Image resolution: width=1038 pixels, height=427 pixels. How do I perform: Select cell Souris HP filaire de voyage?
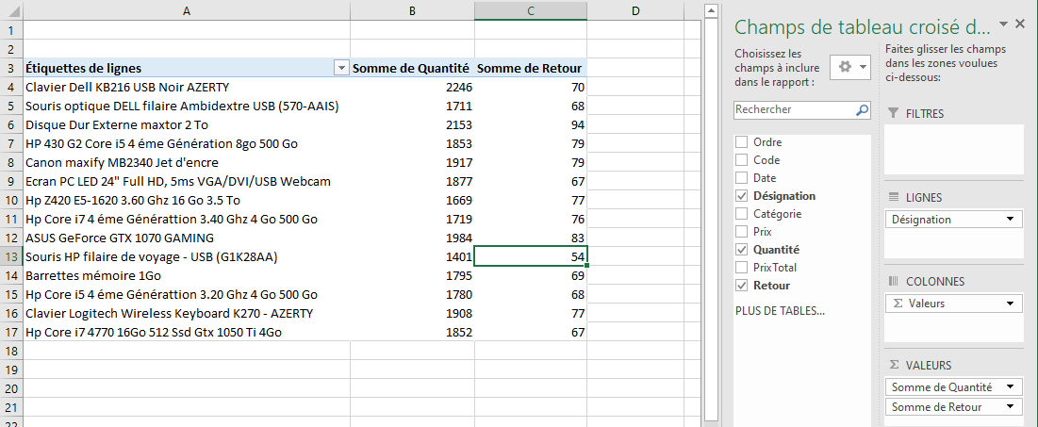187,256
